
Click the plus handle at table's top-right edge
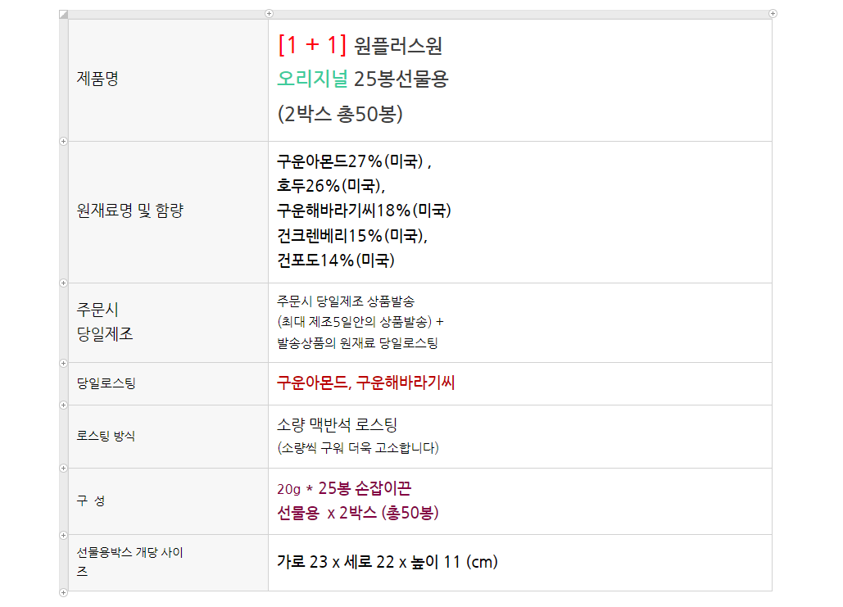[x=772, y=13]
